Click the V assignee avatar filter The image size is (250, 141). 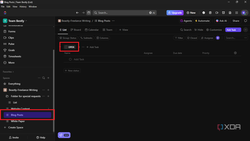218,38
